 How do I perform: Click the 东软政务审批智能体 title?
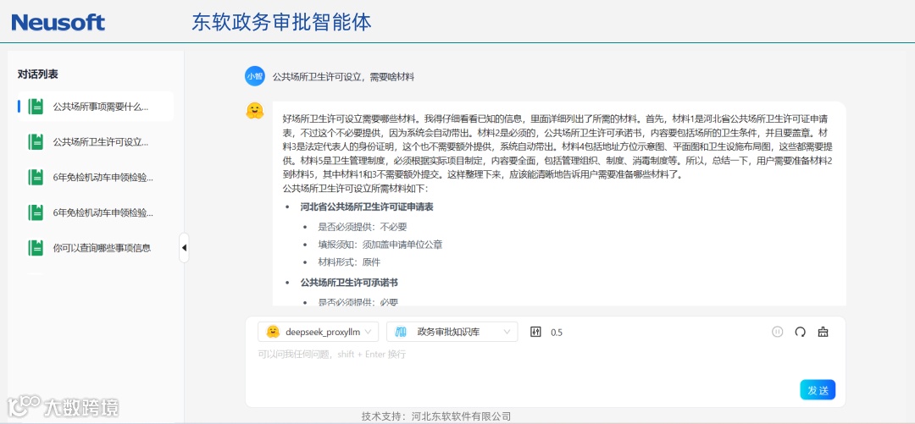(281, 23)
